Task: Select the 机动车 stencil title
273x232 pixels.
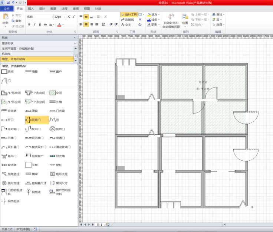Action: pyautogui.click(x=37, y=54)
